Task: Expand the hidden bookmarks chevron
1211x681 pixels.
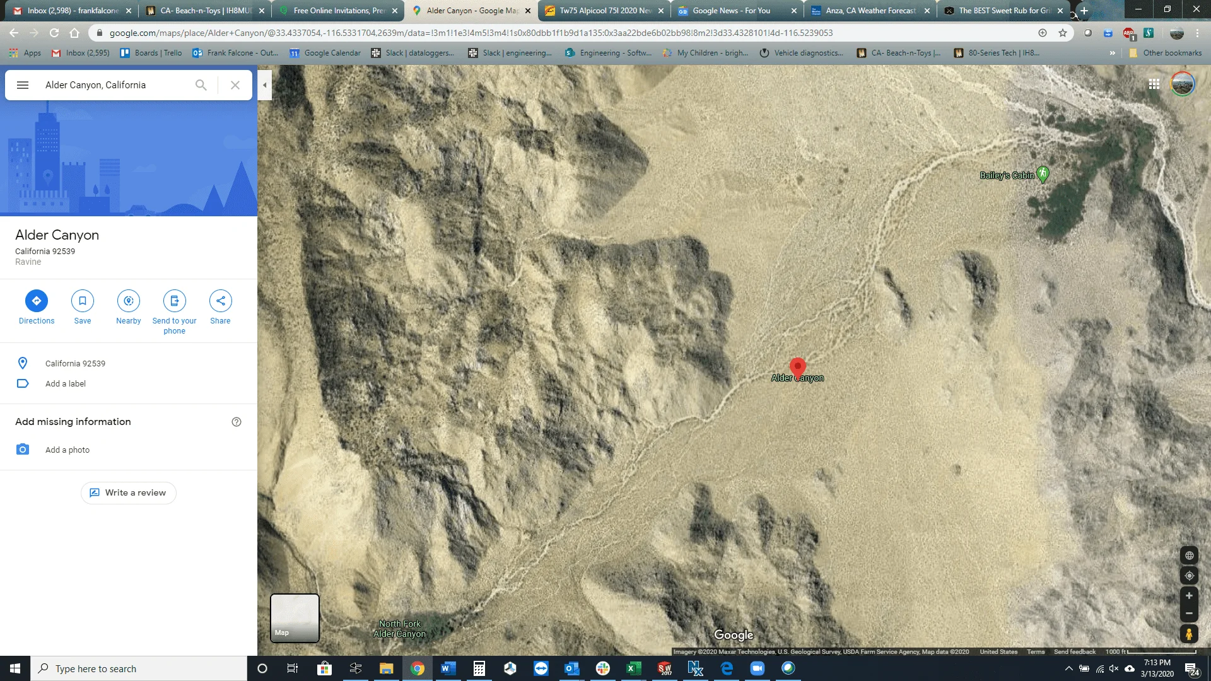Action: coord(1112,53)
